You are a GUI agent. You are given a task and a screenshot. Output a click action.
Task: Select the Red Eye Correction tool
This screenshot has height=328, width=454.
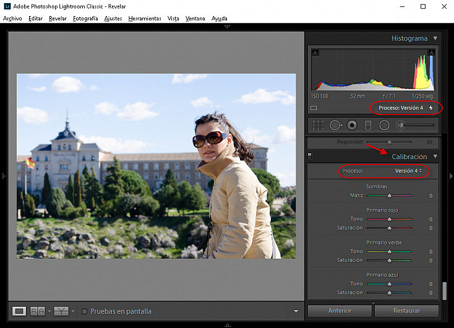tap(352, 125)
